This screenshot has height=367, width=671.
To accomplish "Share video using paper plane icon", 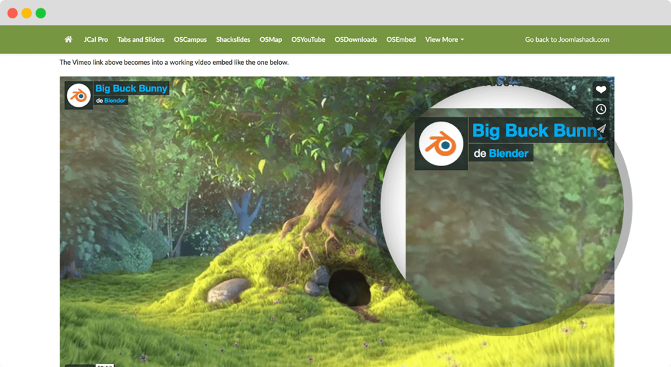I will [x=601, y=129].
